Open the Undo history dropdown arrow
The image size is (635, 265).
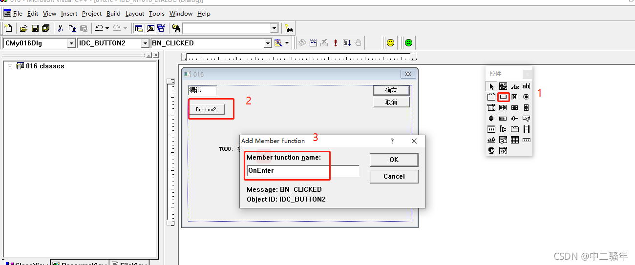coord(107,28)
